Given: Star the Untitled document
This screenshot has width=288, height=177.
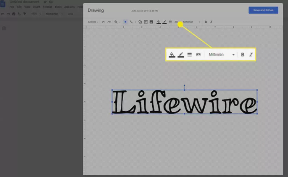Looking at the screenshot, I should click(45, 2).
